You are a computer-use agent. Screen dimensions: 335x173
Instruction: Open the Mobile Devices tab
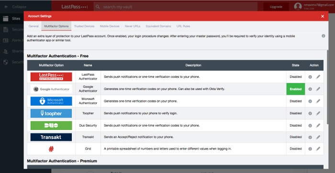coord(110,26)
